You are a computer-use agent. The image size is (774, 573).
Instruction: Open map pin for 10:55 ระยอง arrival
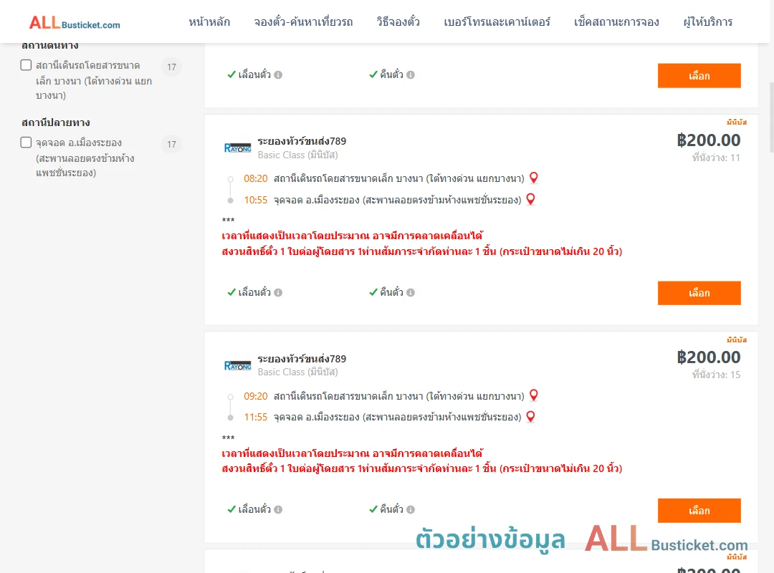530,199
